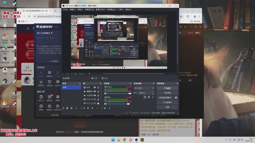Adjust 麦克风/Aux volume slider
The image size is (255, 143).
click(119, 93)
